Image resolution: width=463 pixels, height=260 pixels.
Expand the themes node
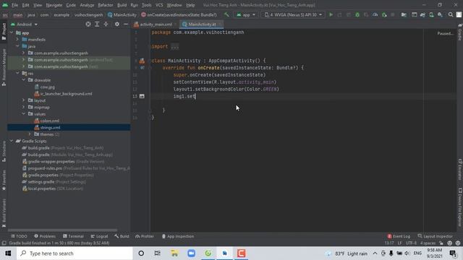pos(30,134)
